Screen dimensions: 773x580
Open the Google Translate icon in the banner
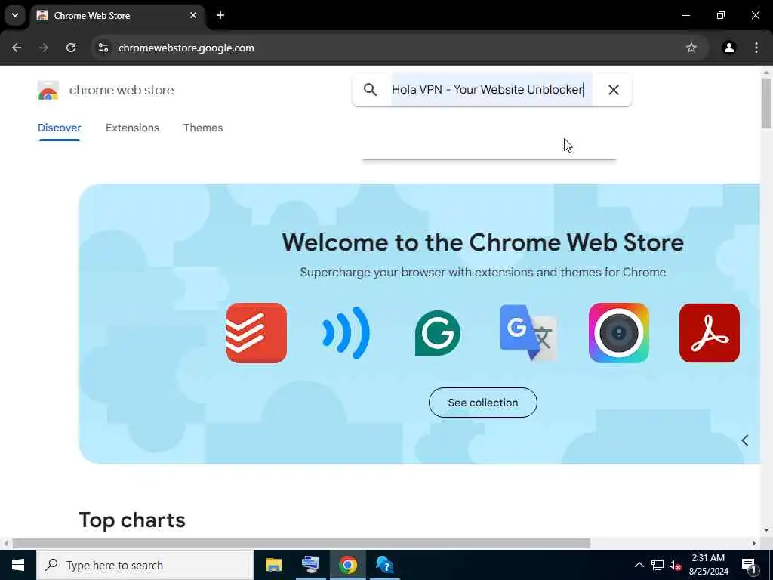(528, 333)
